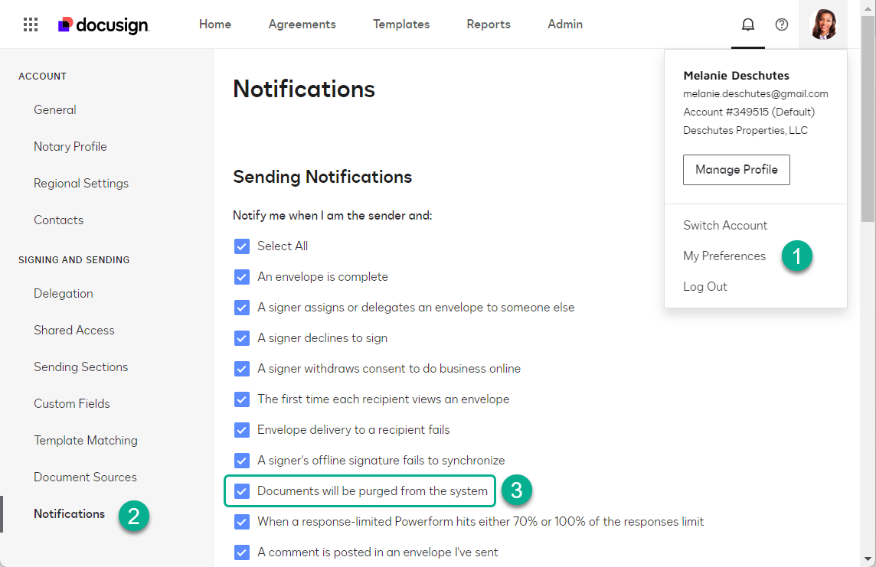The height and width of the screenshot is (567, 876).
Task: Open the Shared Access settings
Action: coord(74,330)
